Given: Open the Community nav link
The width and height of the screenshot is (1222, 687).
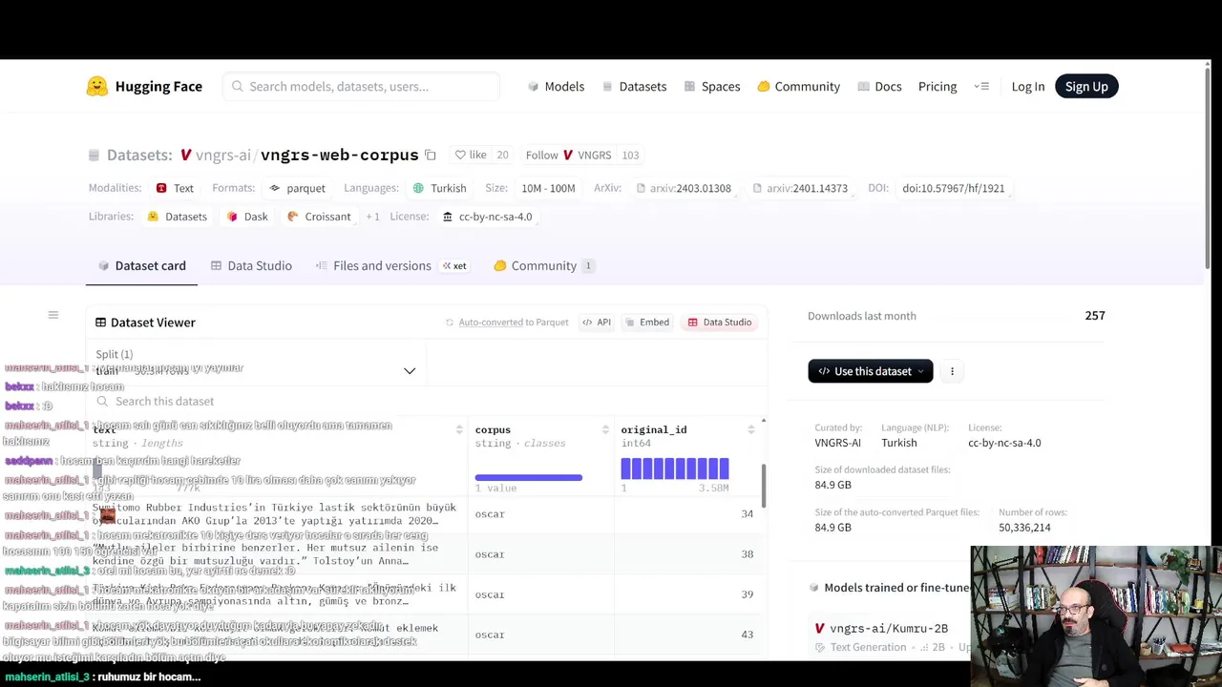Looking at the screenshot, I should click(x=798, y=87).
